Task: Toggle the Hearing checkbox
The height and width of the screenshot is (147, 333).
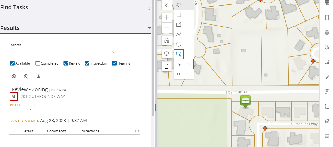Action: [x=114, y=63]
